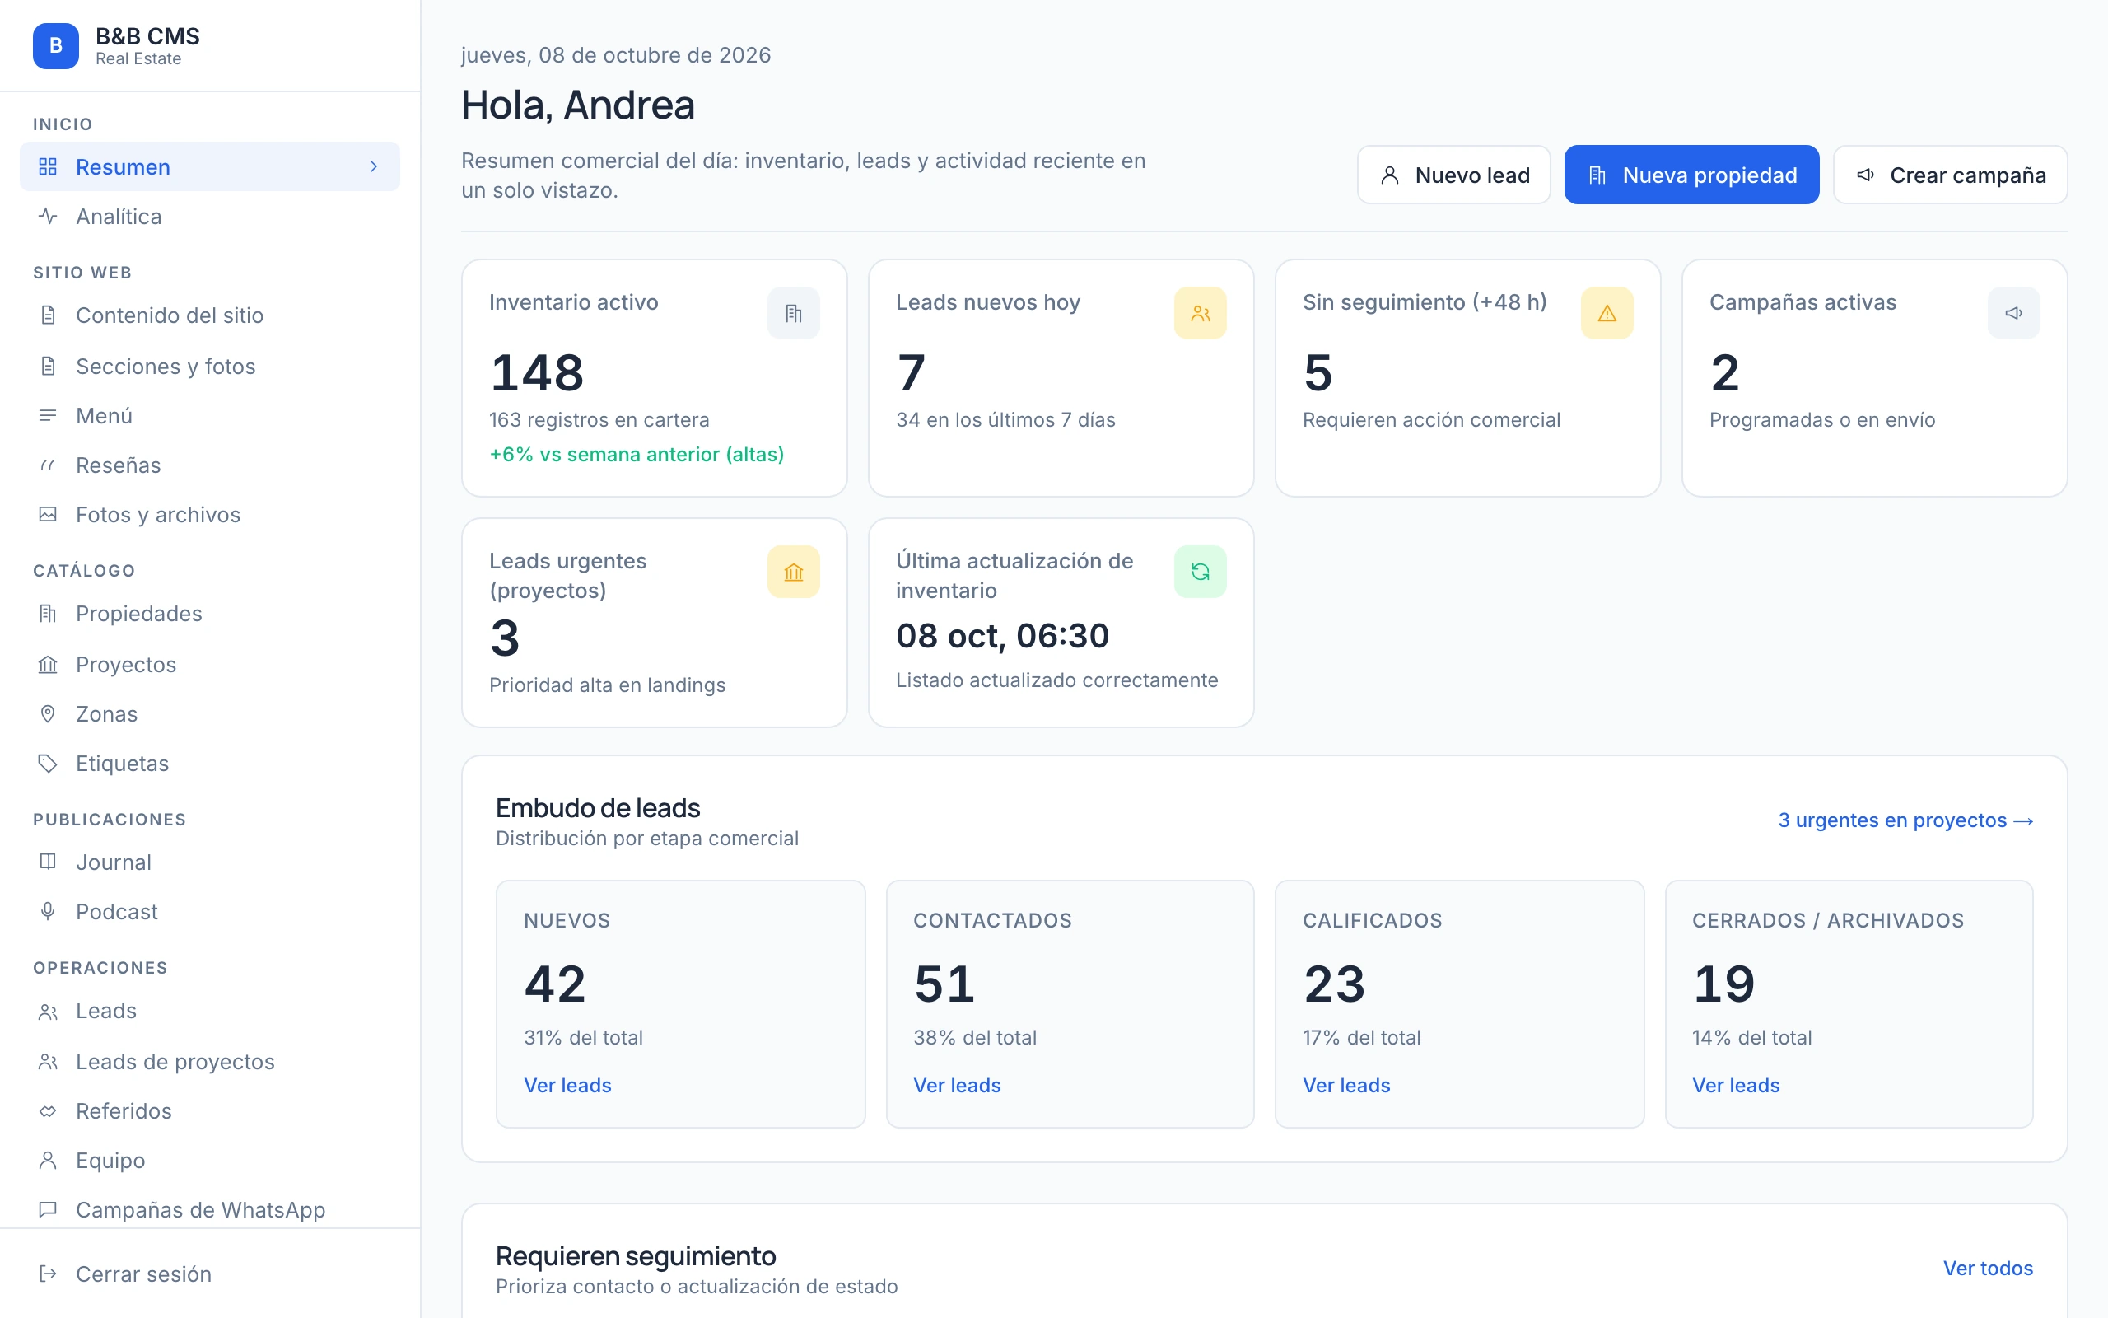
Task: Click the logout icon beside Cerrar sesión
Action: tap(48, 1274)
